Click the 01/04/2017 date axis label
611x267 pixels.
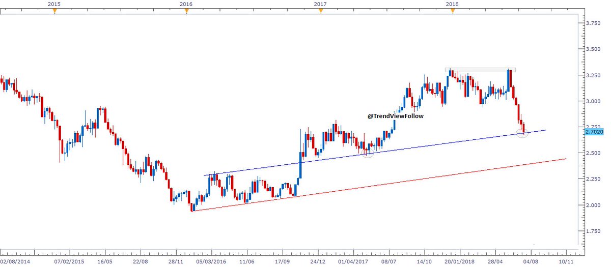click(353, 261)
